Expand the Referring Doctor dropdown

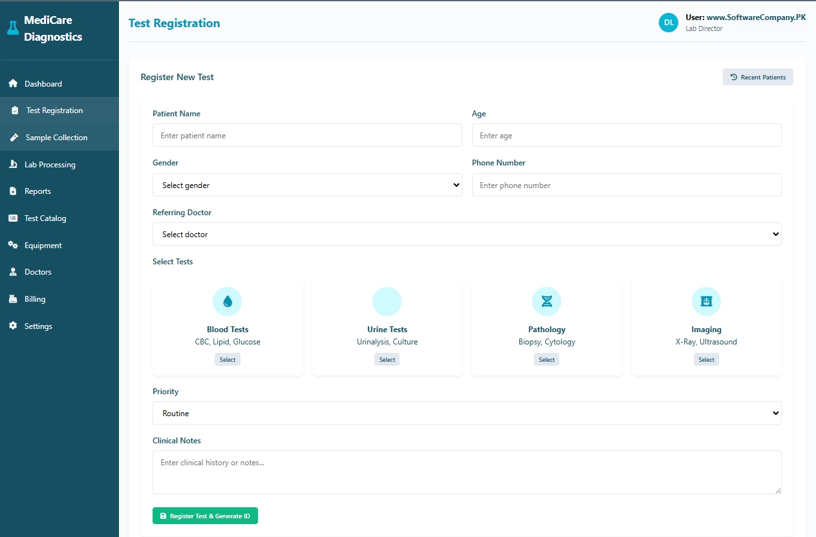pyautogui.click(x=467, y=234)
